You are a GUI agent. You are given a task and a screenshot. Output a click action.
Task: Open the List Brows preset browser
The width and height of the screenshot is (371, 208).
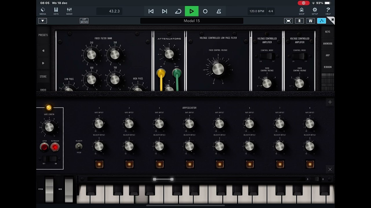84,21
